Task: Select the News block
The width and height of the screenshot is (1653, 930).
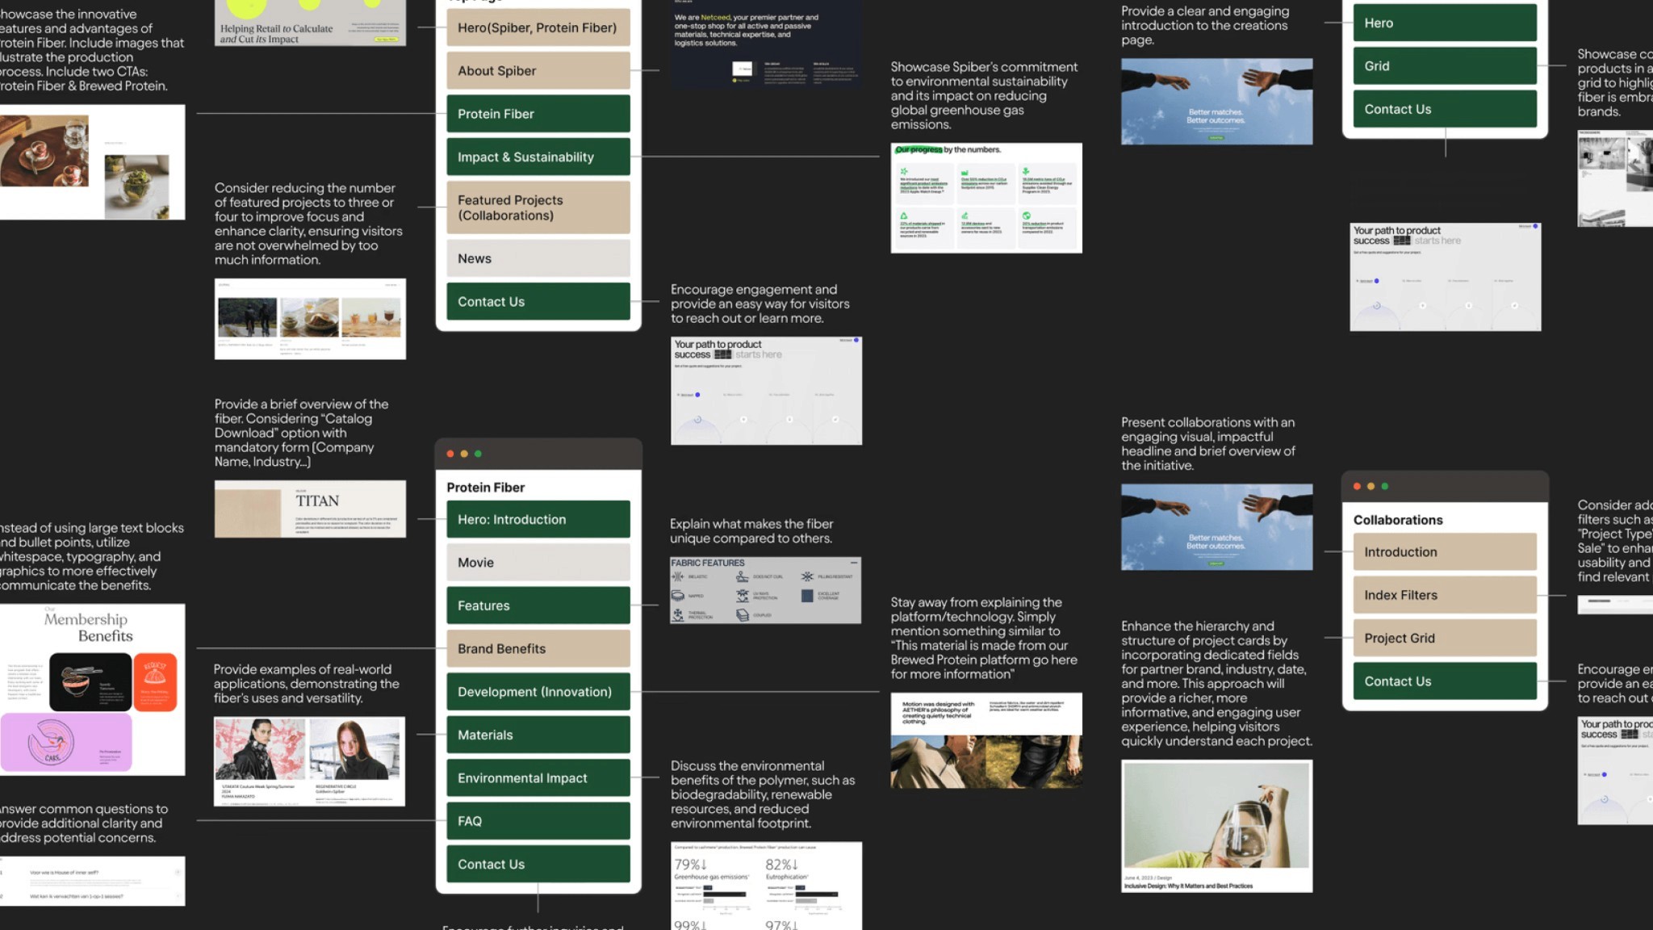Action: click(x=538, y=258)
